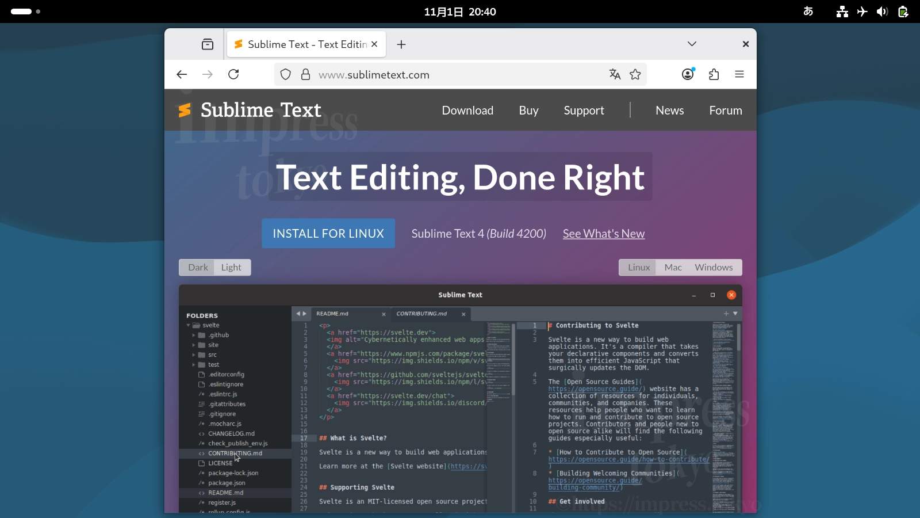Image resolution: width=920 pixels, height=518 pixels.
Task: Open the Support page in site navigation
Action: click(x=584, y=111)
